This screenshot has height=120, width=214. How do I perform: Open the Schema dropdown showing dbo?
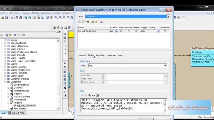117,31
